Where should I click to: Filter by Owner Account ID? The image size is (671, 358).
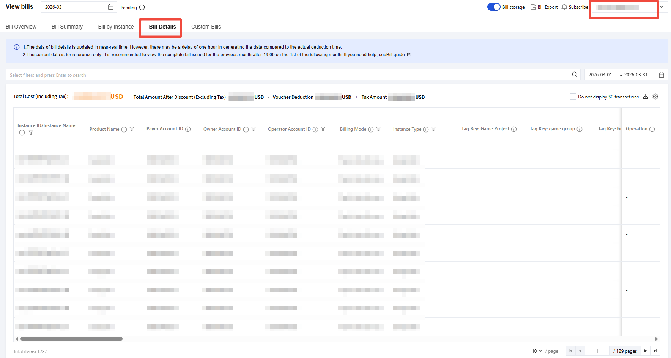coord(254,129)
